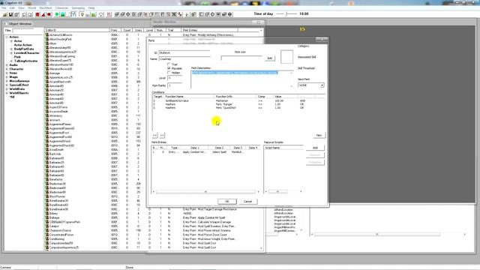Click the Edit button beside Perk Icon

click(x=269, y=58)
